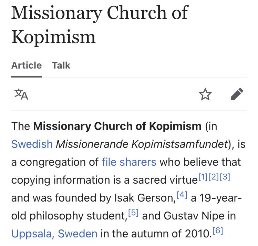This screenshot has height=246, width=258.
Task: Follow the file sharers link
Action: click(129, 162)
